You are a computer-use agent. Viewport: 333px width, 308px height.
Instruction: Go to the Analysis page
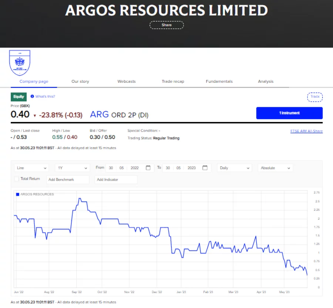click(x=265, y=81)
